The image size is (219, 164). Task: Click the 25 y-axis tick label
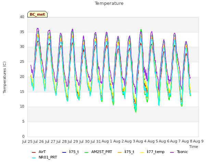click(22, 62)
